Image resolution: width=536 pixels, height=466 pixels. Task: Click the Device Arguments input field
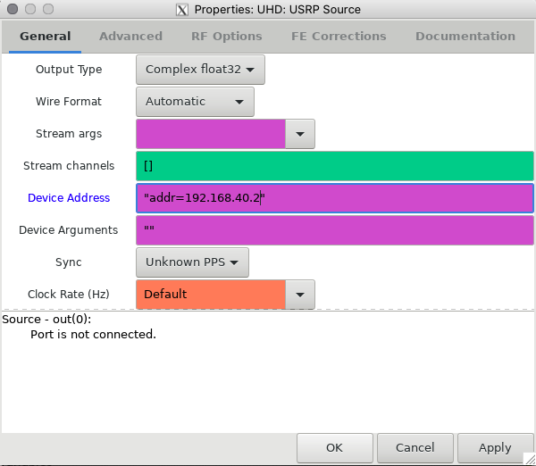point(335,230)
